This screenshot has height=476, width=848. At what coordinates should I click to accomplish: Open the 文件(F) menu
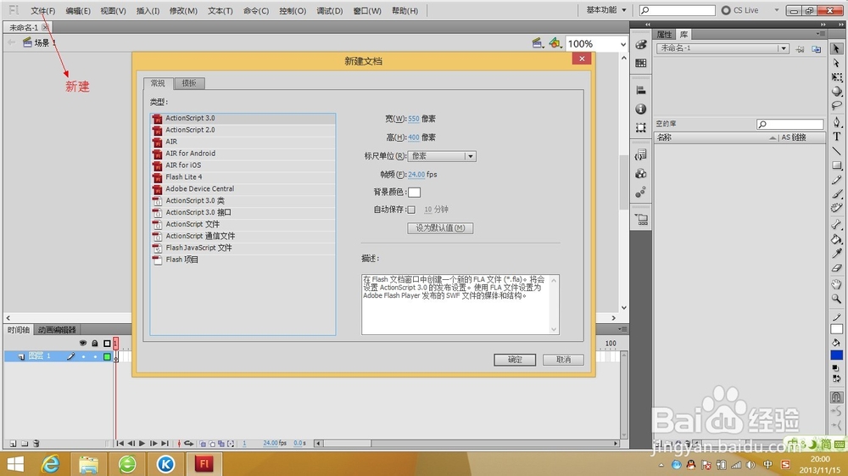pyautogui.click(x=42, y=11)
